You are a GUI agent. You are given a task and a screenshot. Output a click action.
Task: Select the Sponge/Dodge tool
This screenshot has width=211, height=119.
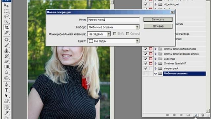coord(6,78)
